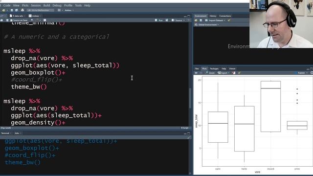The image size is (313, 176).
Task: Open the Addins dropdown
Action: [69, 10]
